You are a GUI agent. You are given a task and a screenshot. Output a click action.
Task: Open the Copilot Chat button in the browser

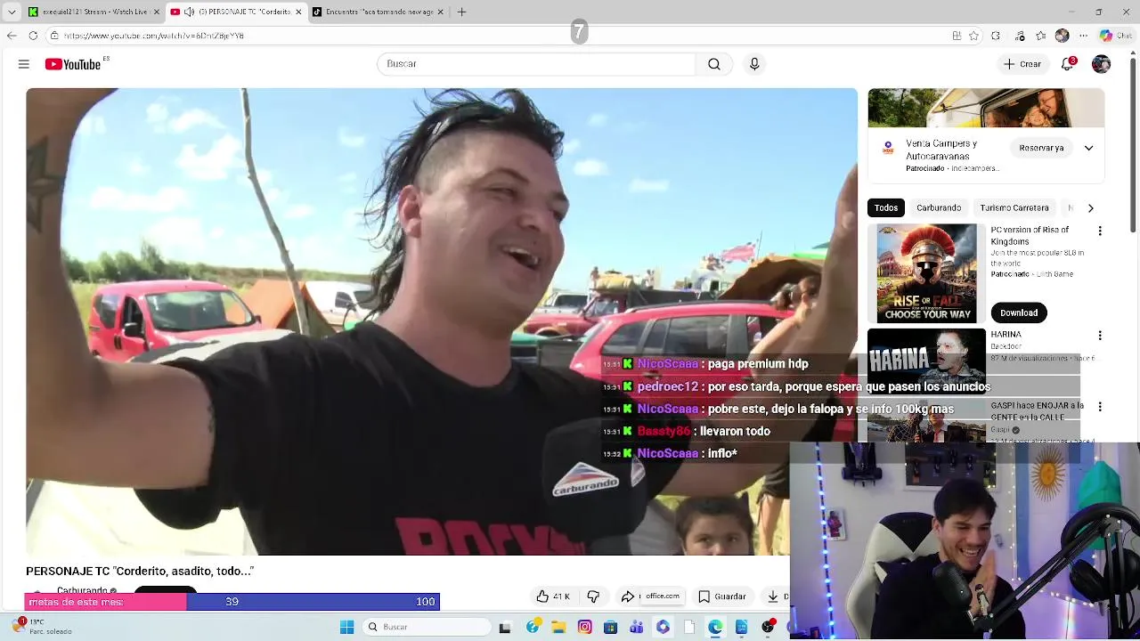click(1116, 36)
